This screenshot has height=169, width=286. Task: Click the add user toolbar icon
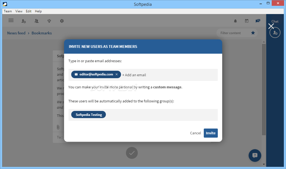[x=24, y=21]
